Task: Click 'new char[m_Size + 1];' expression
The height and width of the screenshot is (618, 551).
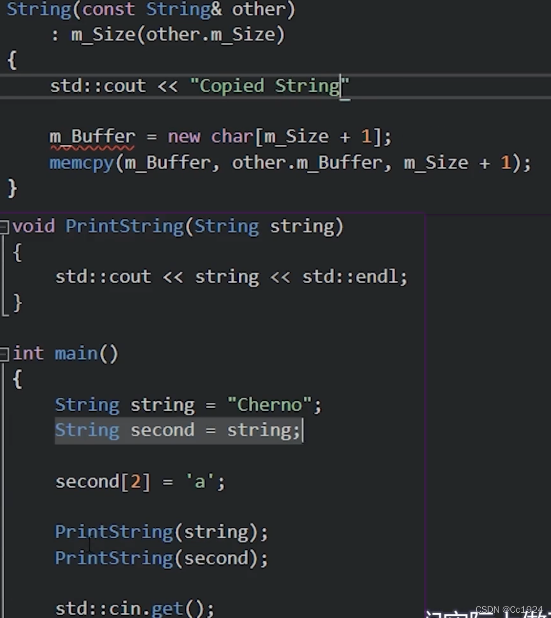Action: [x=280, y=137]
